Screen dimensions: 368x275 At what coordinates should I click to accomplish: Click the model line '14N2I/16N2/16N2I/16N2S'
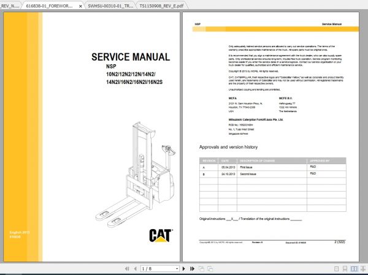[134, 82]
